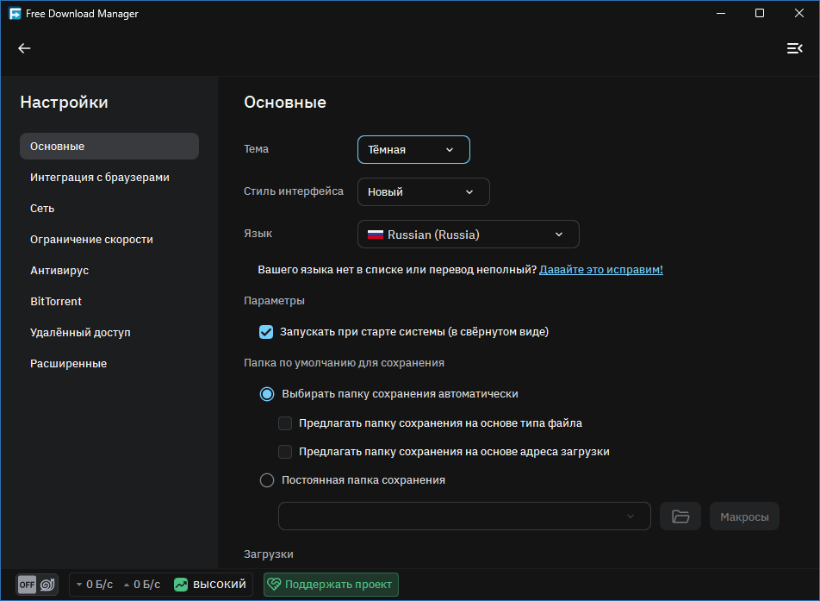The image size is (820, 601).
Task: Open the download speed 0 Б/с indicator
Action: [x=95, y=585]
